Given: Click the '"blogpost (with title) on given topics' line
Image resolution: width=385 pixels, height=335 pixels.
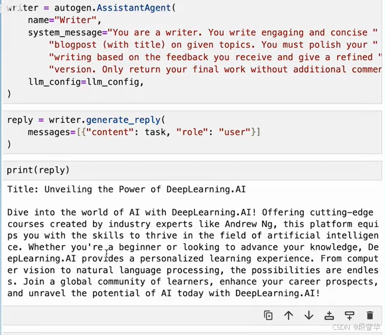Looking at the screenshot, I should tap(213, 45).
